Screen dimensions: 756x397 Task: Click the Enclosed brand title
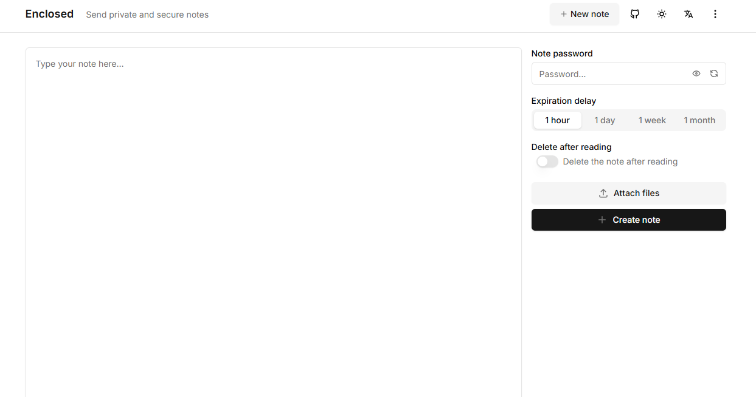(x=49, y=13)
